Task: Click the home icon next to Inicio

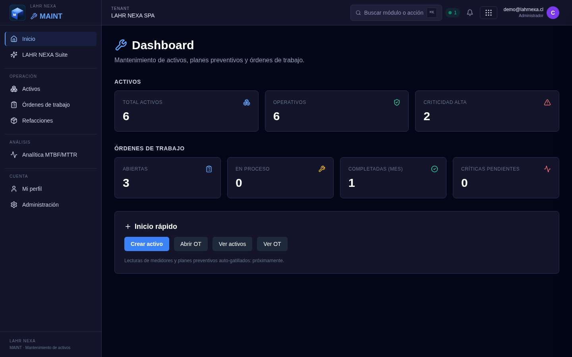Action: point(14,39)
